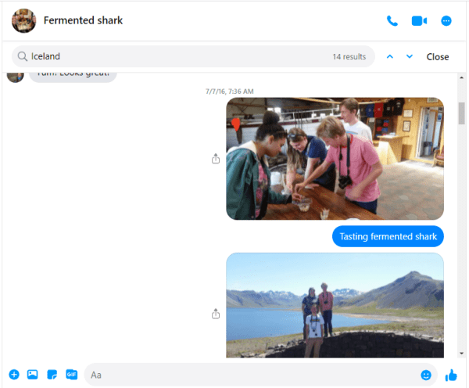Open the Fermented shark conversation title
This screenshot has height=388, width=469.
[83, 20]
